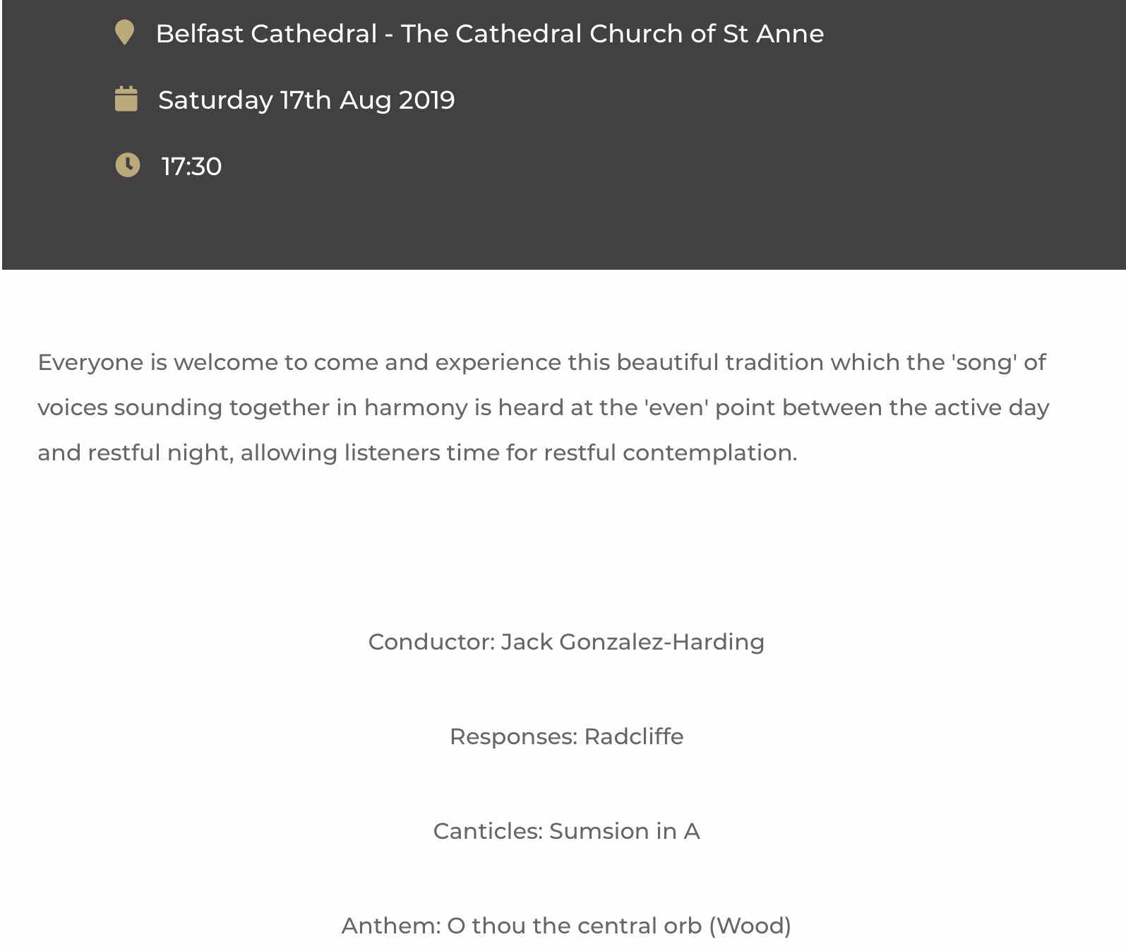Screen dimensions: 1126x949
Task: Click the composer name (Wood)
Action: (x=750, y=926)
